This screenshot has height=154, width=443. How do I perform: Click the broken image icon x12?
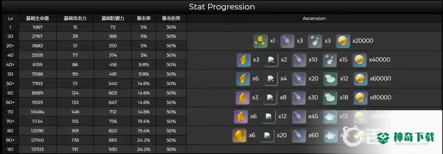pyautogui.click(x=269, y=117)
